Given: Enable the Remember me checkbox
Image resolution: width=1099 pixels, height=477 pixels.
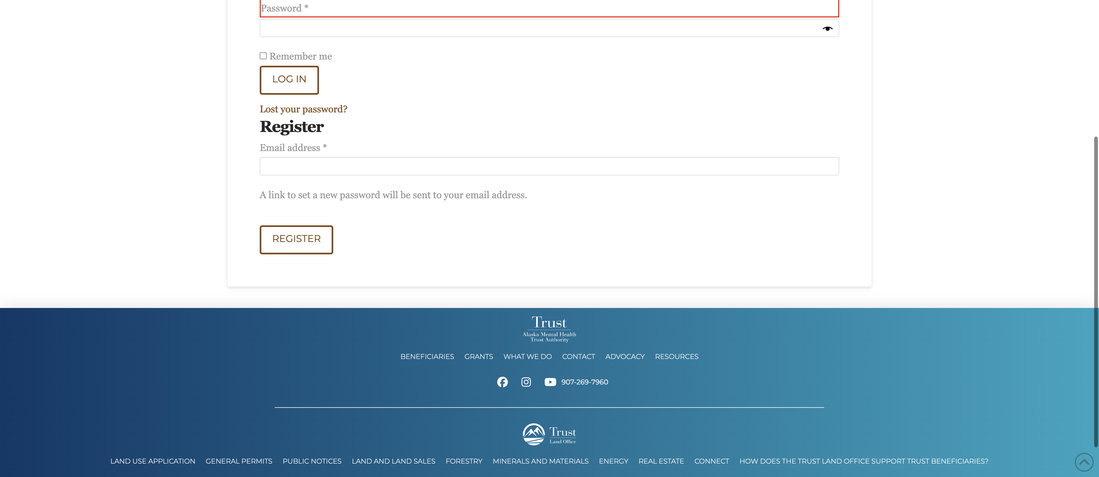Looking at the screenshot, I should (x=263, y=56).
